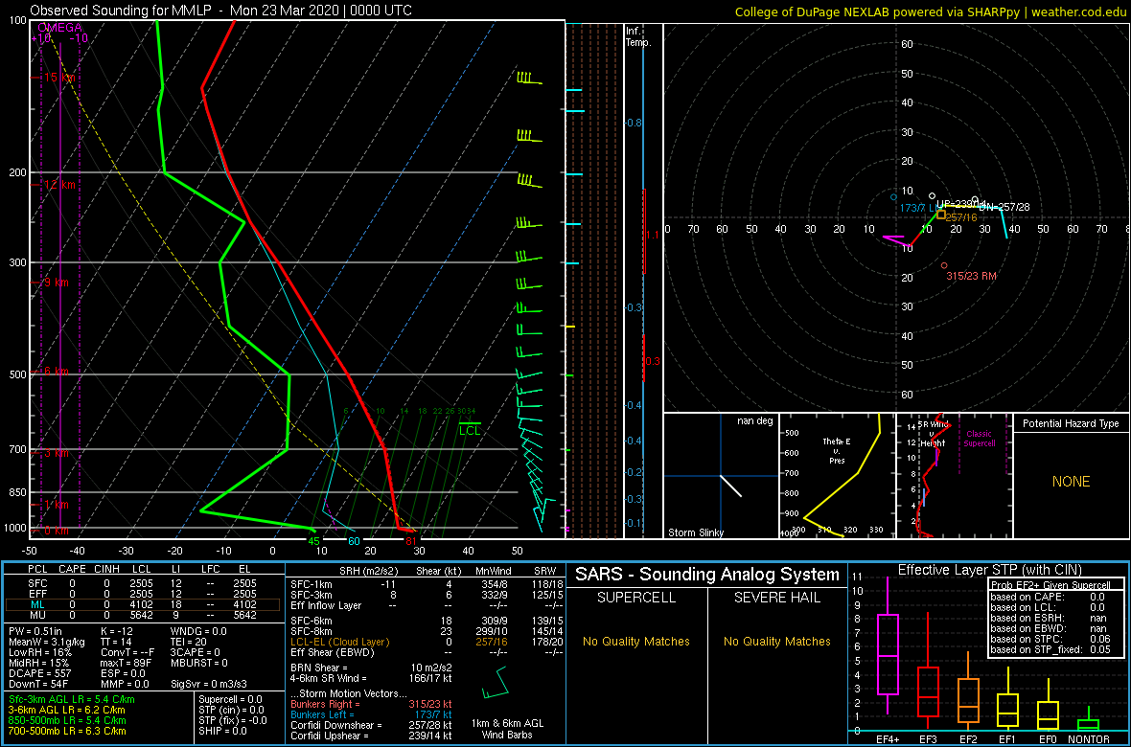Image resolution: width=1131 pixels, height=747 pixels.
Task: Click the 'PW = 0.51in' value
Action: [x=36, y=632]
